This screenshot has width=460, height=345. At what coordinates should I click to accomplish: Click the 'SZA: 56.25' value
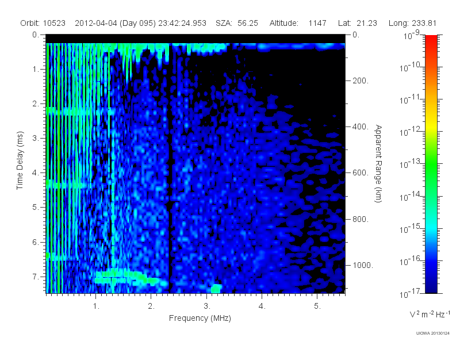pyautogui.click(x=237, y=23)
